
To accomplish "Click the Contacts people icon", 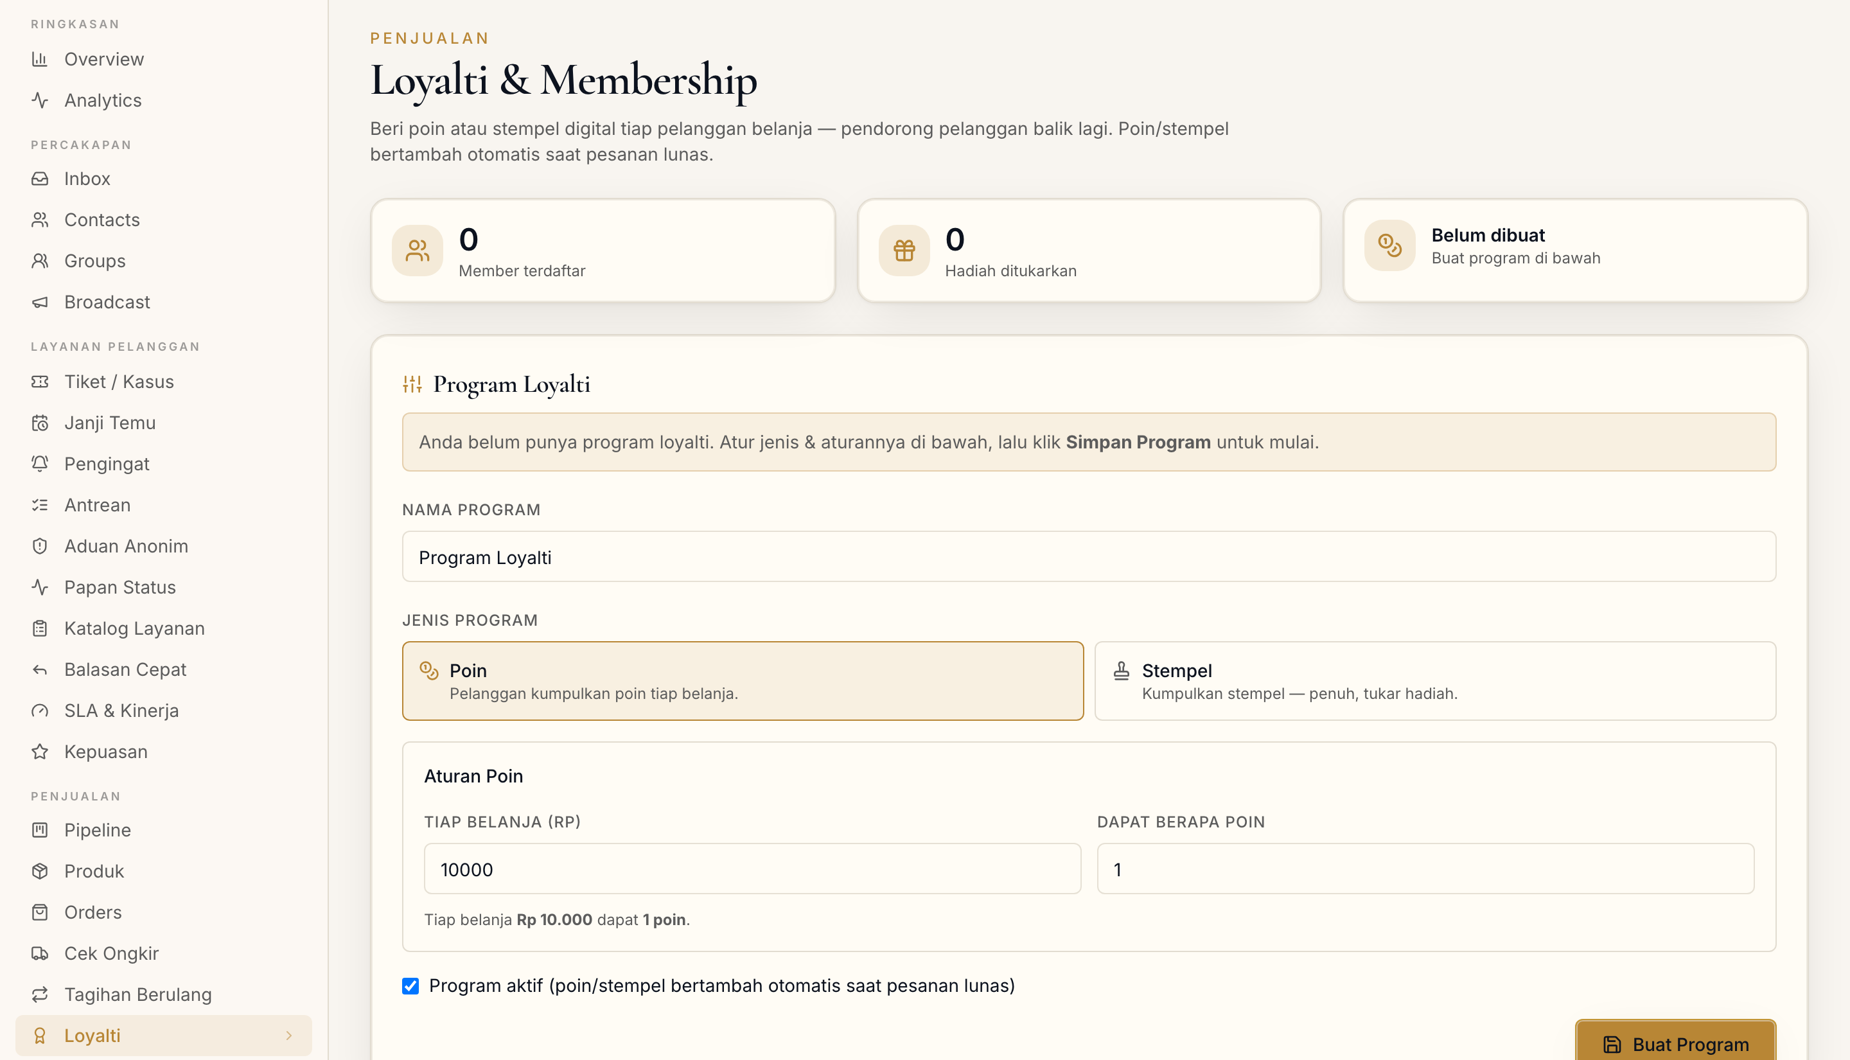I will (40, 220).
